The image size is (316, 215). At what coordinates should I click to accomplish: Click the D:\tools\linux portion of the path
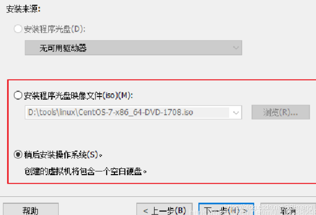pos(53,112)
